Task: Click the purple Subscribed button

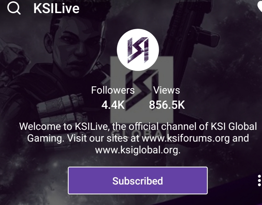Action: click(x=138, y=180)
